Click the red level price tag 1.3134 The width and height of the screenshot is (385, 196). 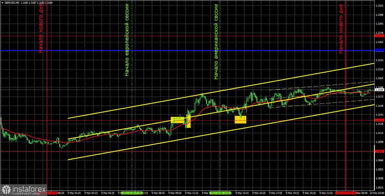(379, 120)
